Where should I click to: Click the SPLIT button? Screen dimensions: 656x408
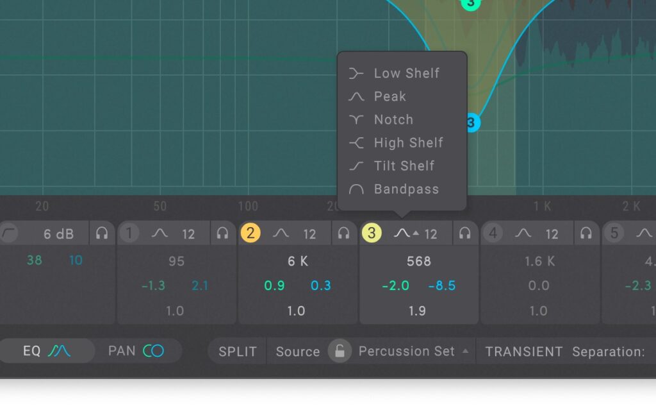tap(238, 351)
